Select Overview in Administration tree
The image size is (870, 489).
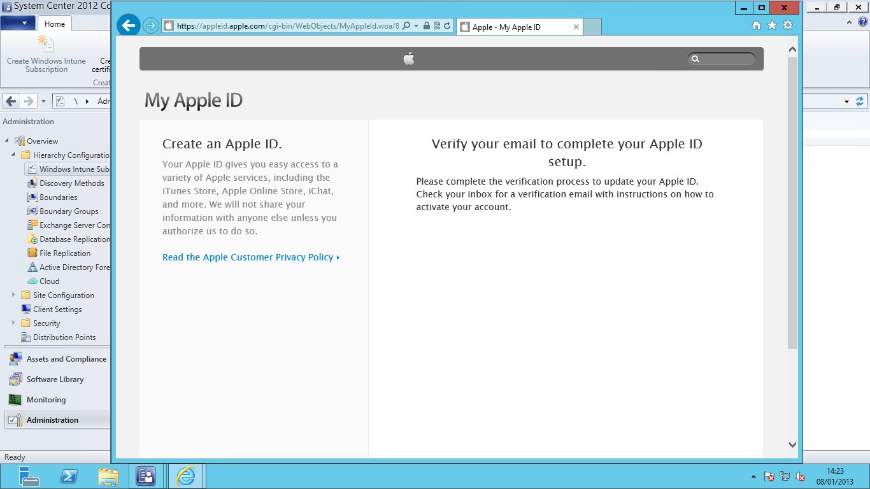pos(42,141)
